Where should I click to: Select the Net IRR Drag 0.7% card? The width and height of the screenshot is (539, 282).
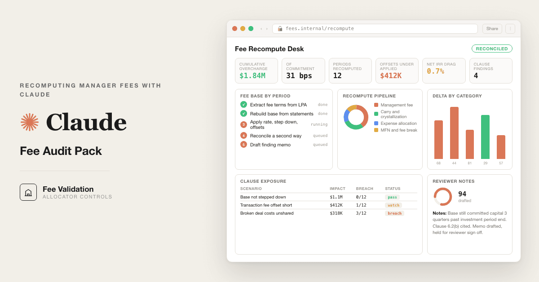click(444, 70)
